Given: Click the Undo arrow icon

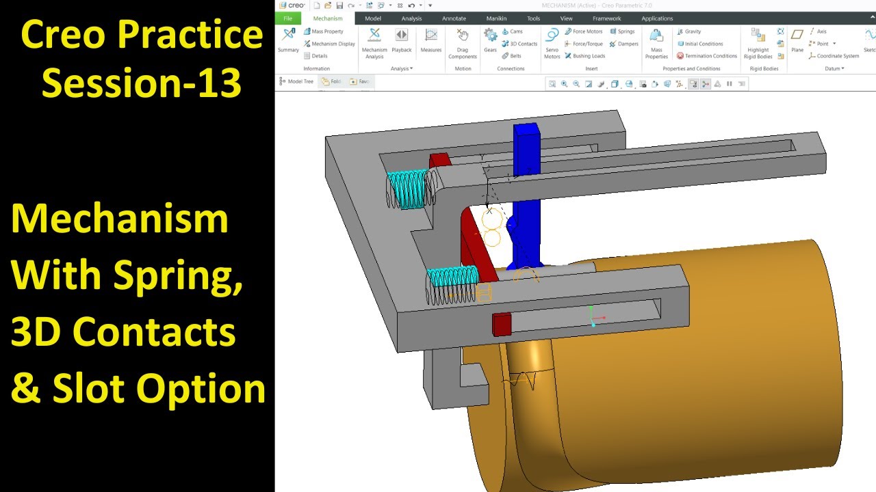Looking at the screenshot, I should pos(411,5).
